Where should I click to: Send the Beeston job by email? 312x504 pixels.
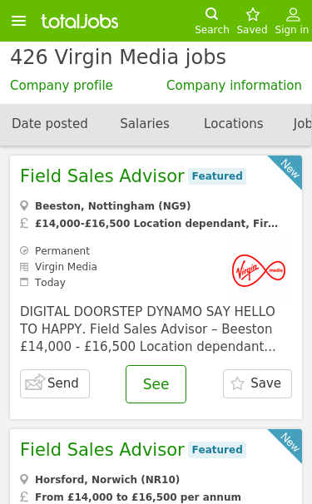click(x=55, y=383)
